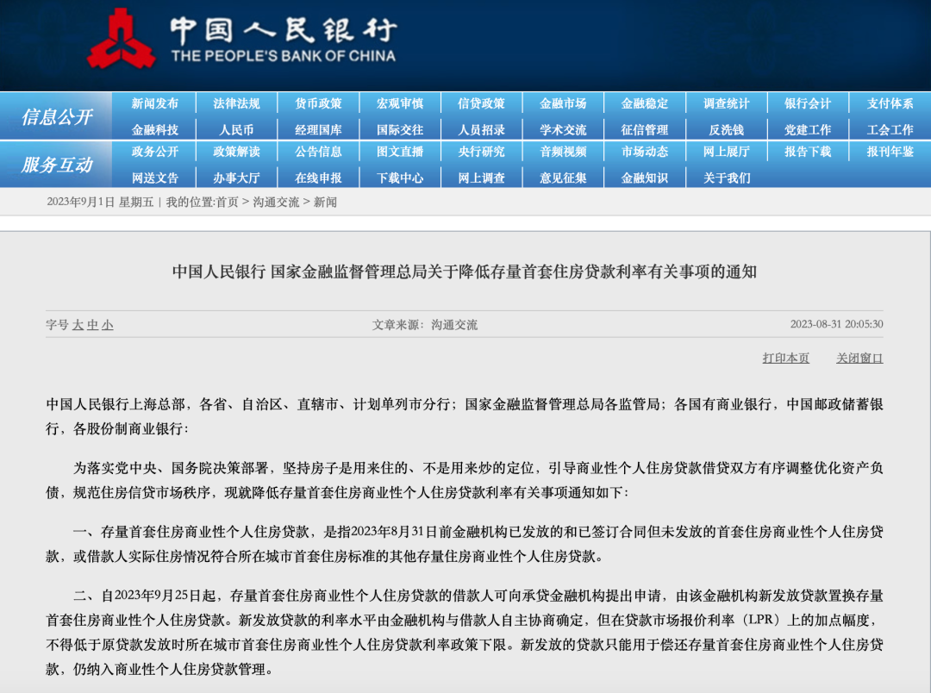Click the People's Bank of China logo emblem
This screenshot has width=931, height=693.
tap(122, 39)
